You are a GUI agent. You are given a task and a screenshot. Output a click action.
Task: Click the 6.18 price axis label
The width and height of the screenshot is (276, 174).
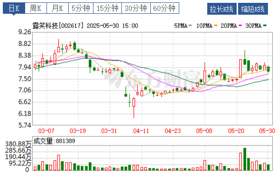point(25,113)
